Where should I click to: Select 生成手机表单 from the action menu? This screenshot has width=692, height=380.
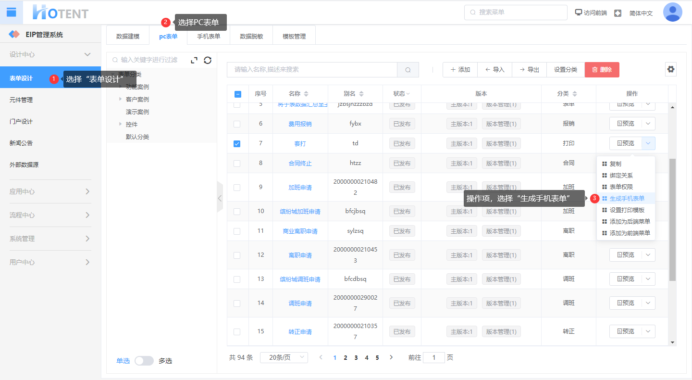click(x=627, y=199)
